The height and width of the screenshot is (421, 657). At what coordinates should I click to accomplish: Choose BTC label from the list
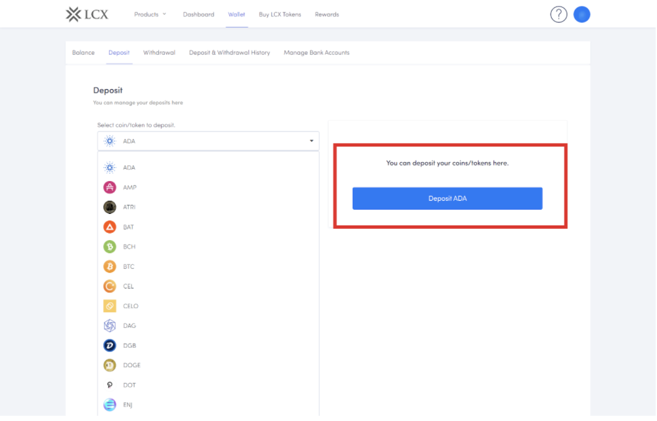tap(129, 266)
